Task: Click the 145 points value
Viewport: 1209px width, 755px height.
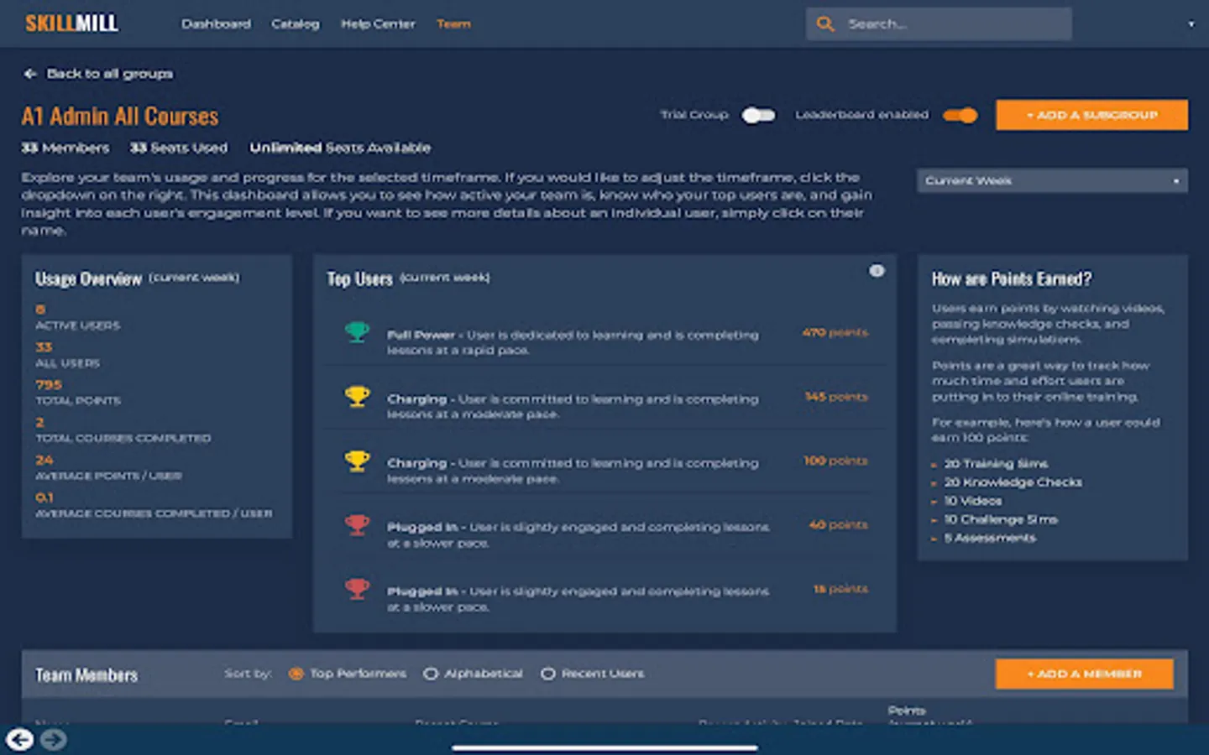Action: [x=836, y=396]
